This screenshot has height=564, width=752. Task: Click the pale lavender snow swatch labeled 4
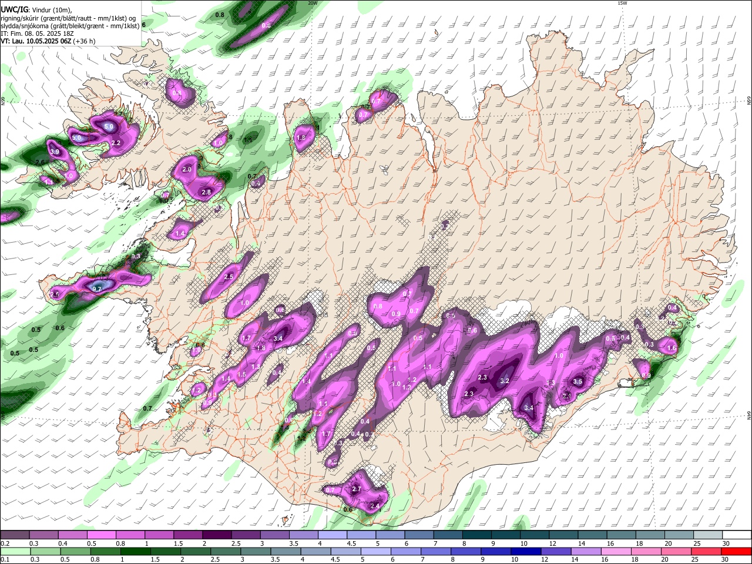point(333,535)
